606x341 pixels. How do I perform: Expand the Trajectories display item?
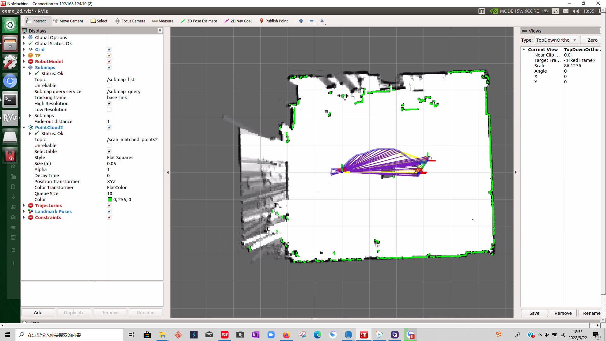pyautogui.click(x=24, y=205)
